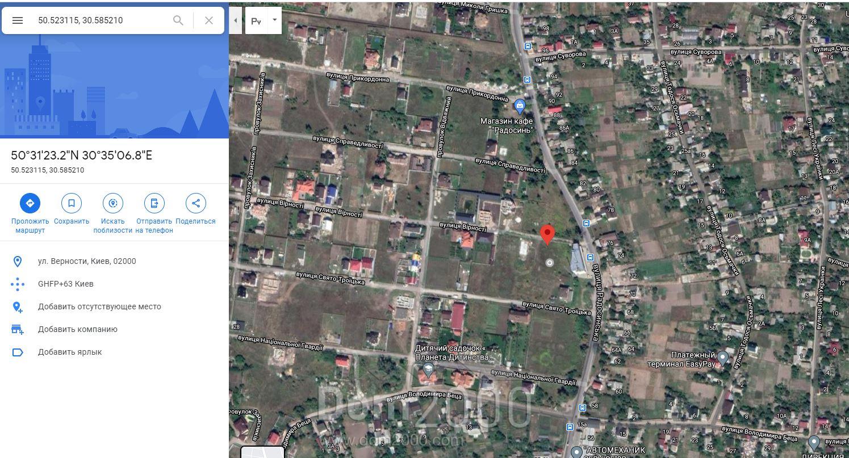This screenshot has height=458, width=849.
Task: Clear the search with the X icon
Action: coord(209,20)
